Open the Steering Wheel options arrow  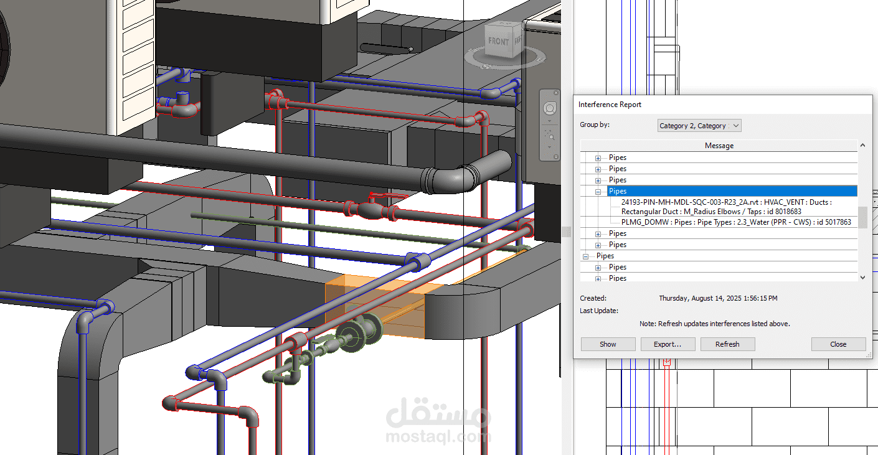click(x=549, y=121)
